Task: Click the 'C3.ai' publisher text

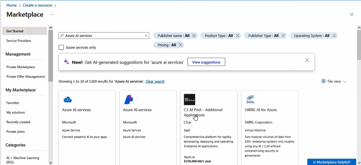Action: tap(187, 122)
